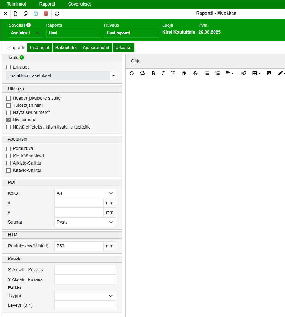Click the refresh icon in toolbar
Screen dimensions: 285x317
pos(57,14)
